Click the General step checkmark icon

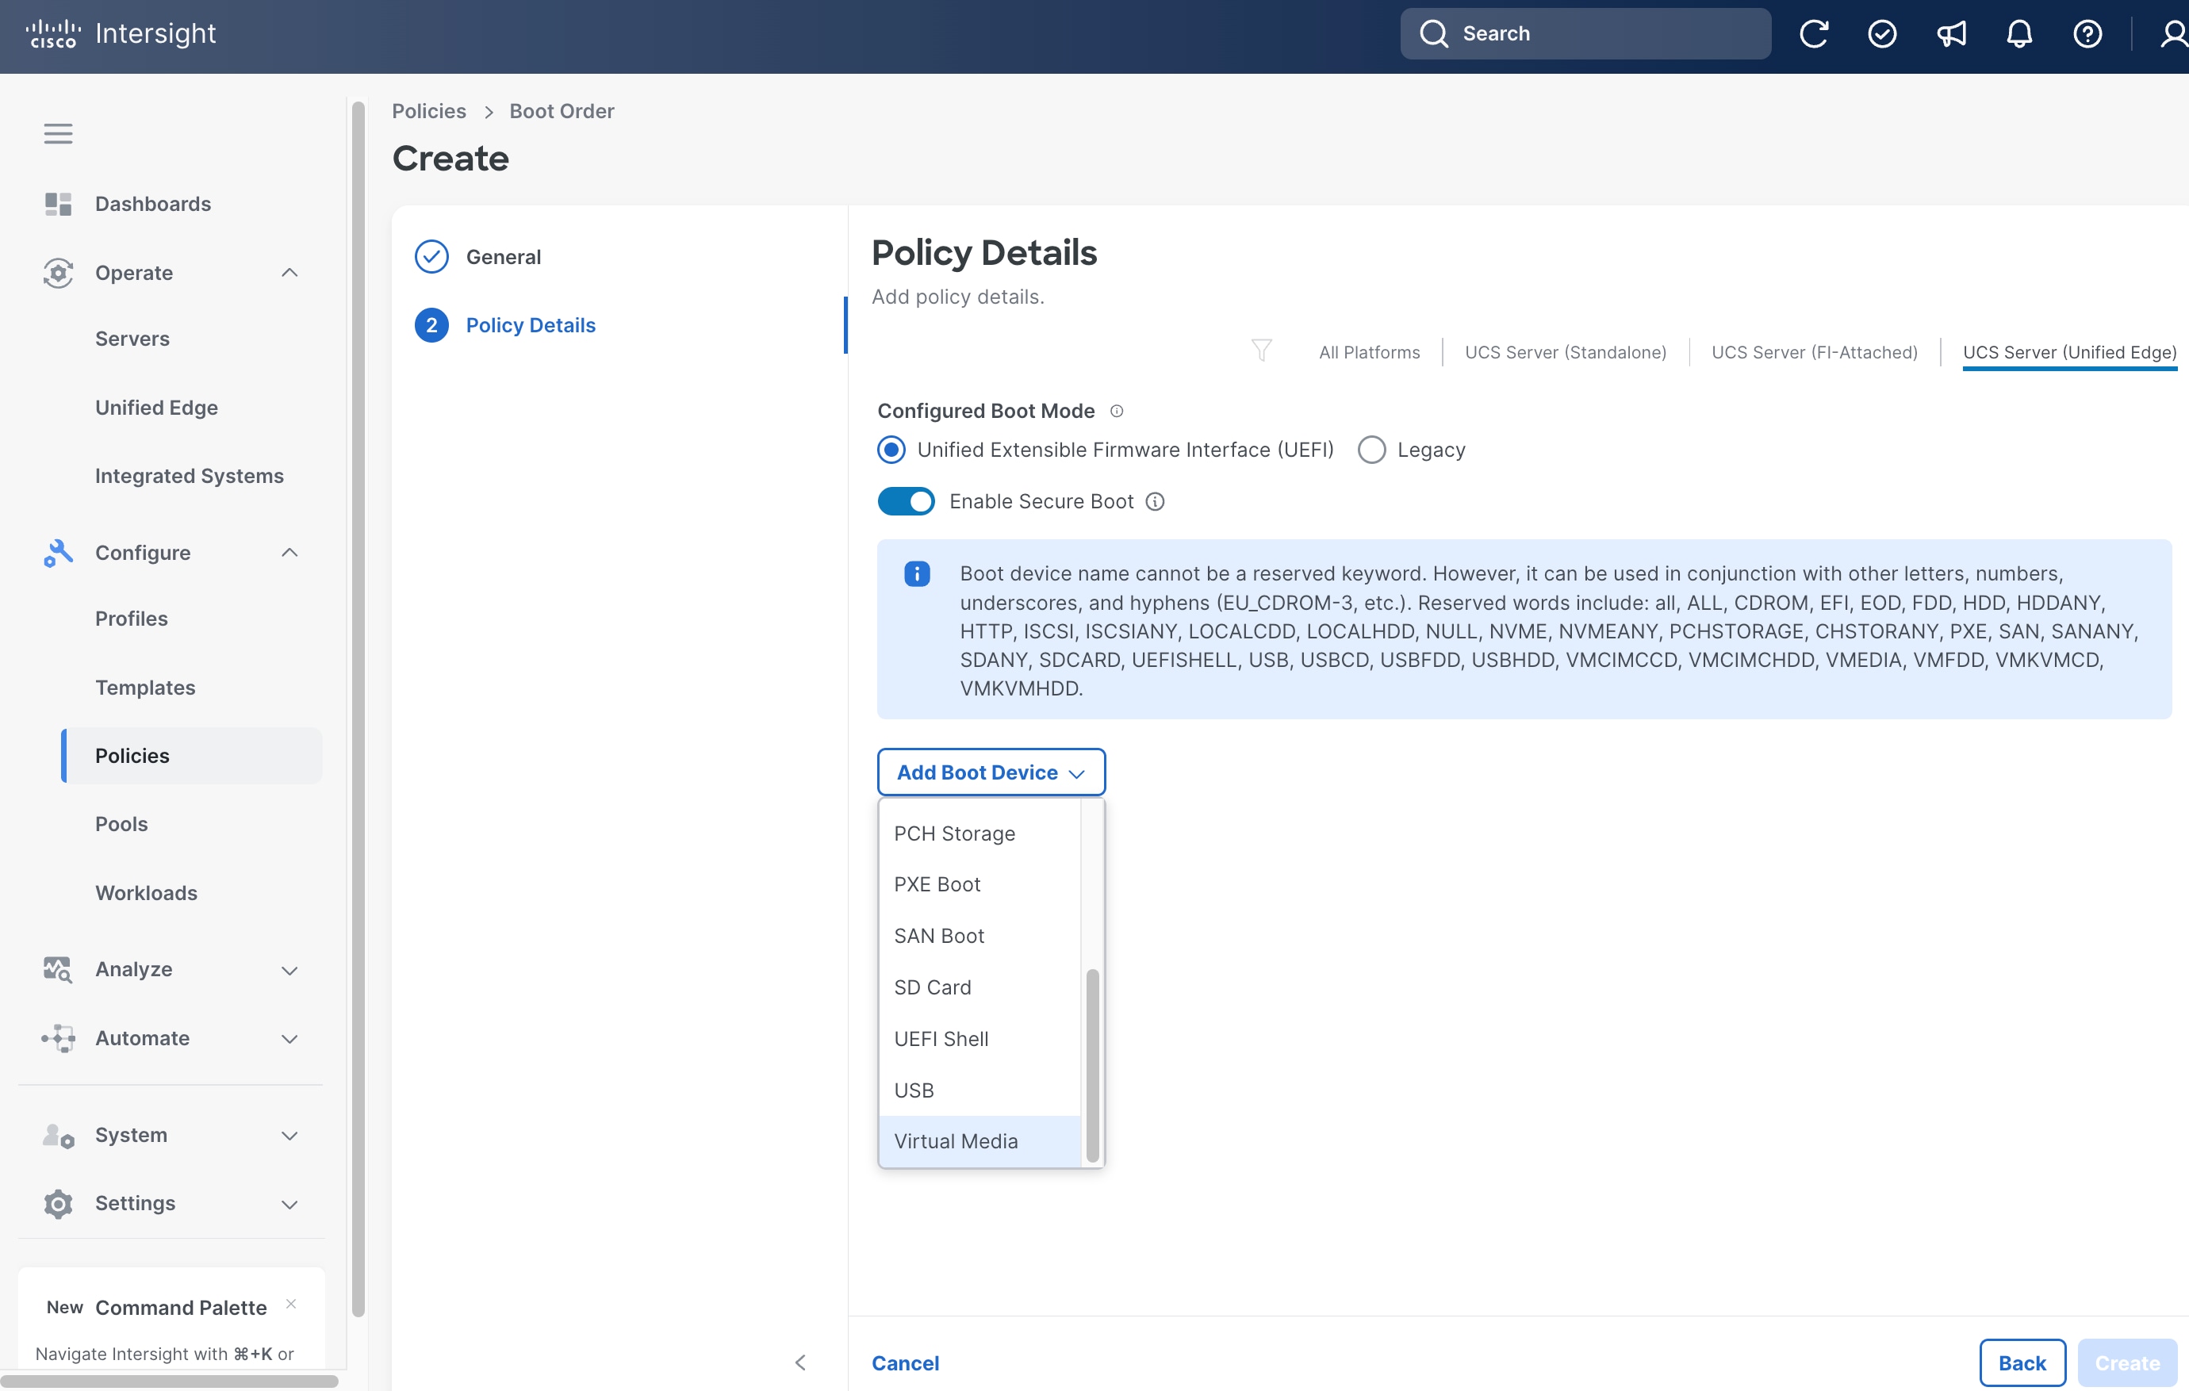431,256
